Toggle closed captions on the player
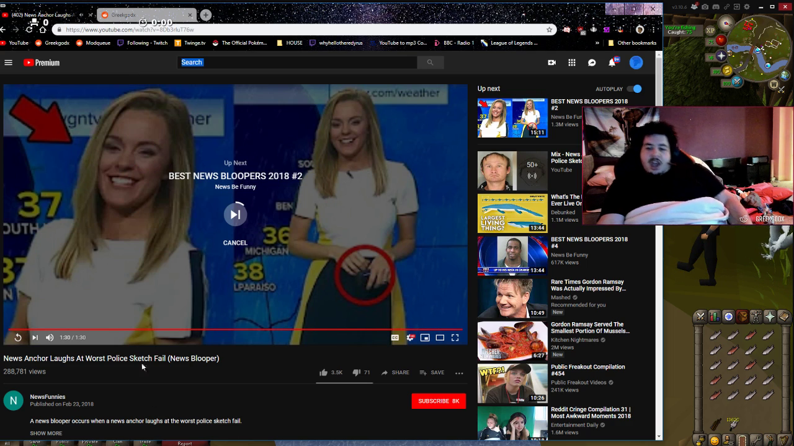The image size is (794, 446). point(395,338)
